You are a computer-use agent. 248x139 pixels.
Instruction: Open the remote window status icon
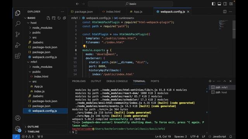(16, 136)
